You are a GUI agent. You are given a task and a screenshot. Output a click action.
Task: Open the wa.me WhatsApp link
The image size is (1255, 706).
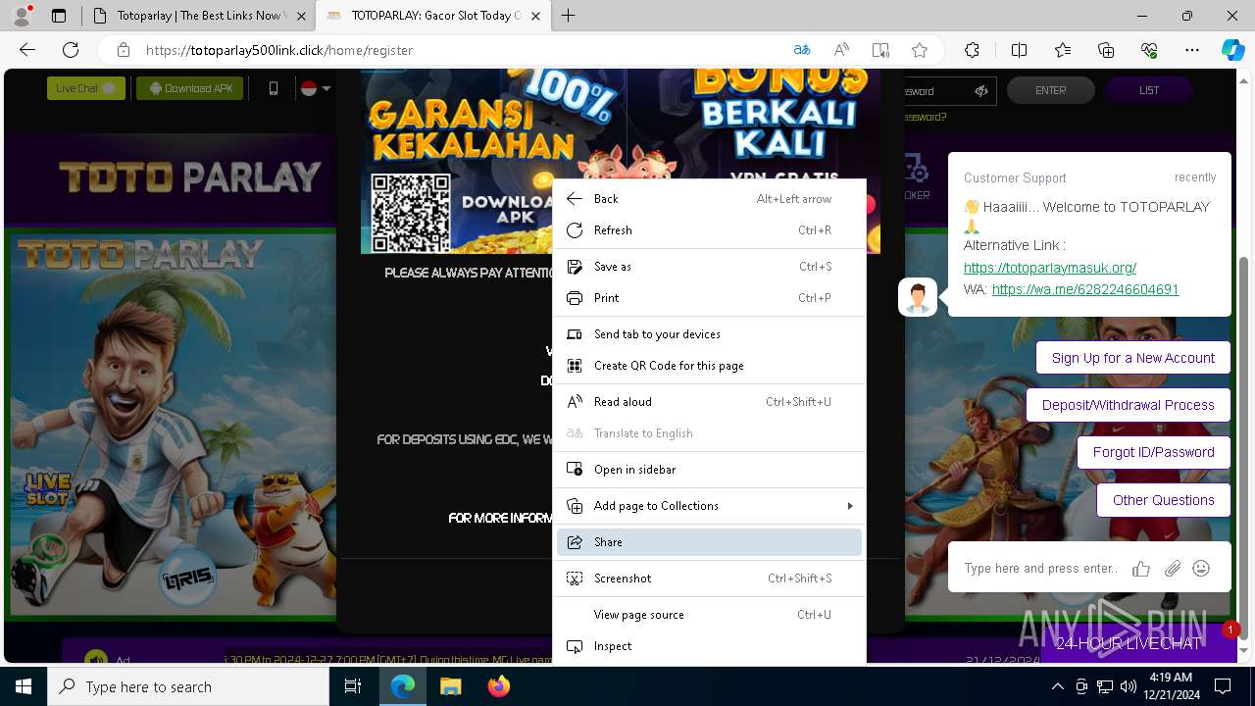tap(1085, 289)
